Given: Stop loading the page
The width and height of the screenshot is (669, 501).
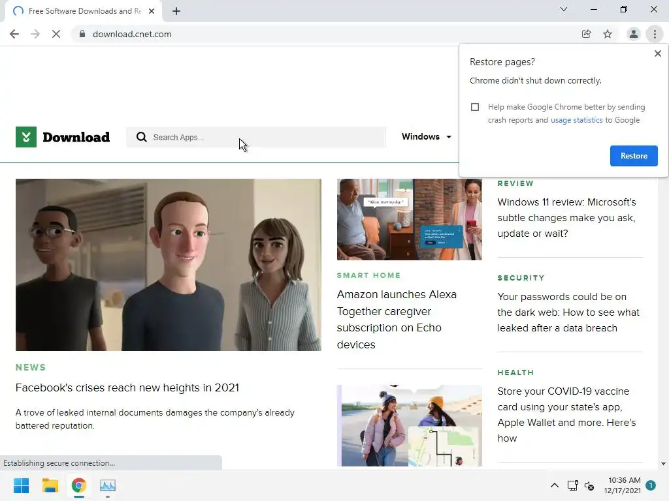Looking at the screenshot, I should [56, 34].
